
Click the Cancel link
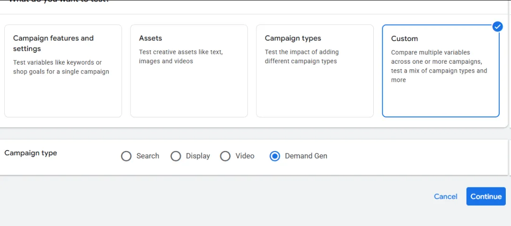pyautogui.click(x=445, y=197)
